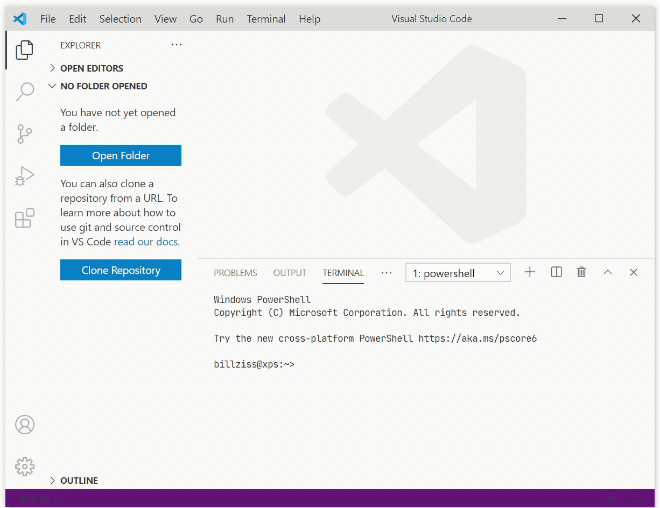The height and width of the screenshot is (508, 660).
Task: Open the File menu
Action: [48, 19]
